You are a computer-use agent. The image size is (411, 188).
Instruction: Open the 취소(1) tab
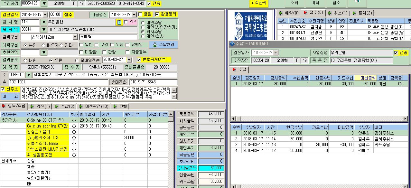coord(337,13)
